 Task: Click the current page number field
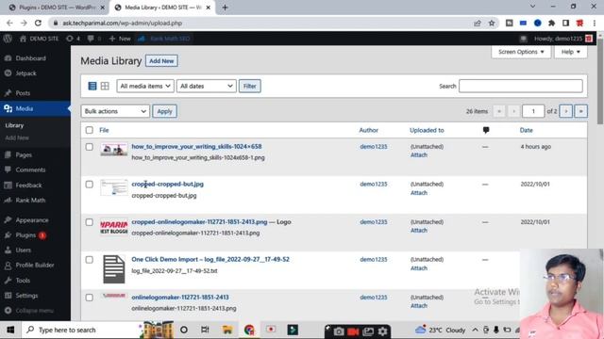(533, 111)
